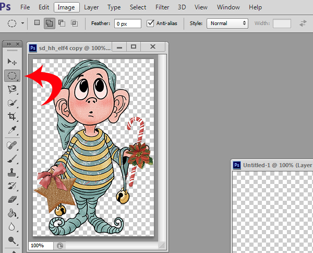Select the Crop tool
Viewport: 313px width, 253px height.
(12, 117)
